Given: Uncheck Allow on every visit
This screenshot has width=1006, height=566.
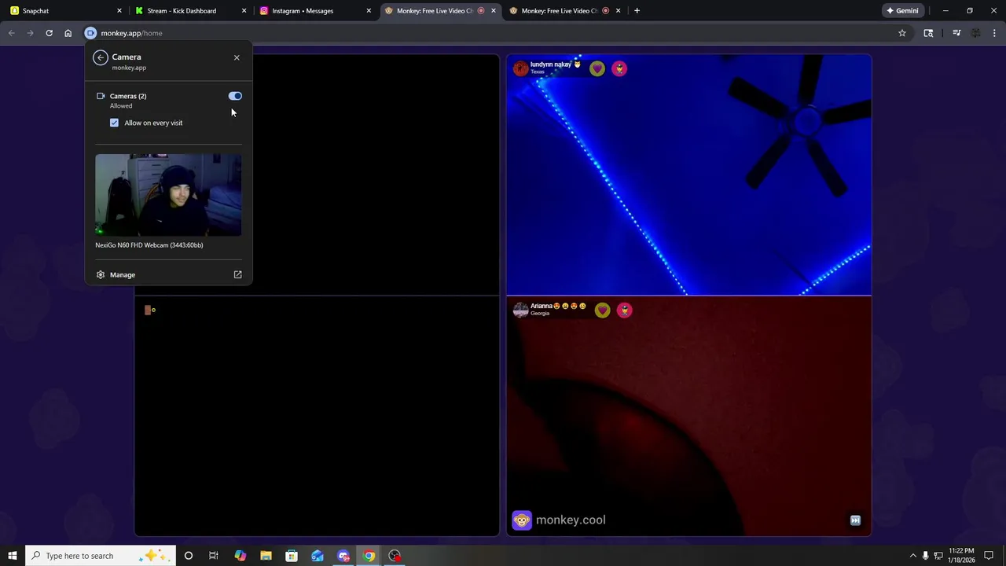Looking at the screenshot, I should [x=114, y=123].
